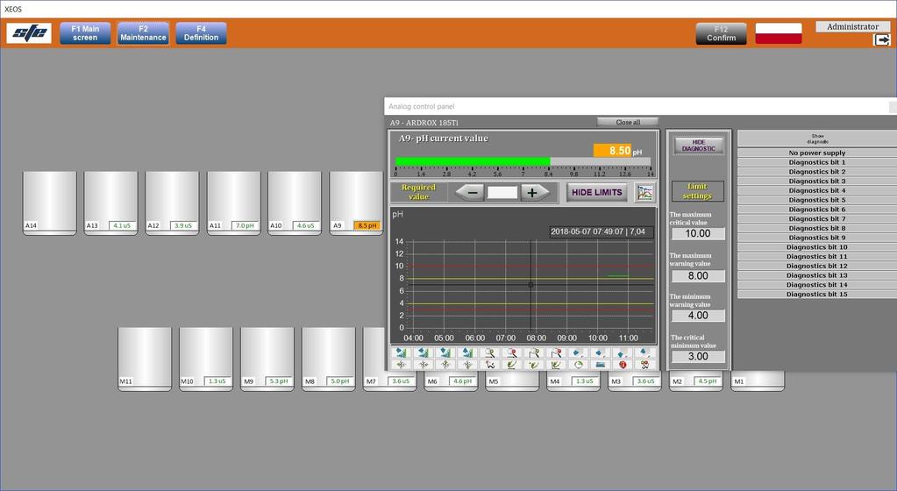This screenshot has height=491, width=897.
Task: Click the Show diagnostic header
Action: [x=817, y=138]
